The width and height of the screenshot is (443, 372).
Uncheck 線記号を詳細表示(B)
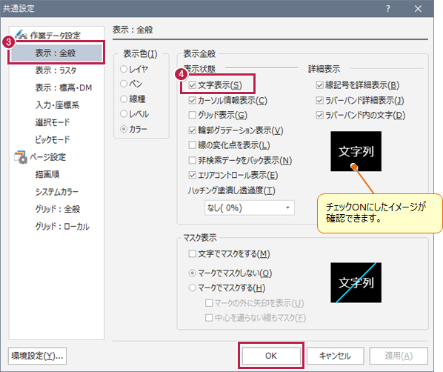coord(319,85)
